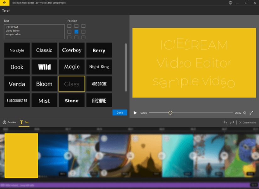Select the yellow clip in timeline
This screenshot has width=259, height=189.
(x=21, y=155)
